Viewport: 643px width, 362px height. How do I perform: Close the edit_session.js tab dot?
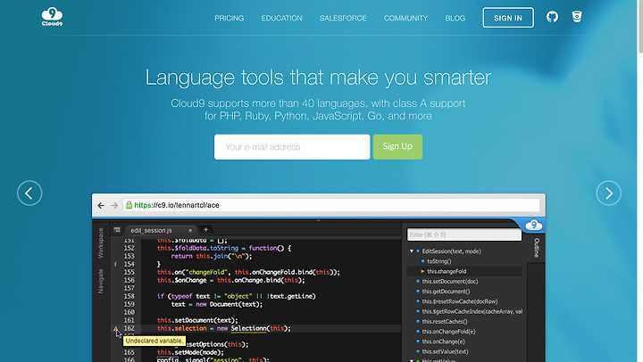pos(190,231)
